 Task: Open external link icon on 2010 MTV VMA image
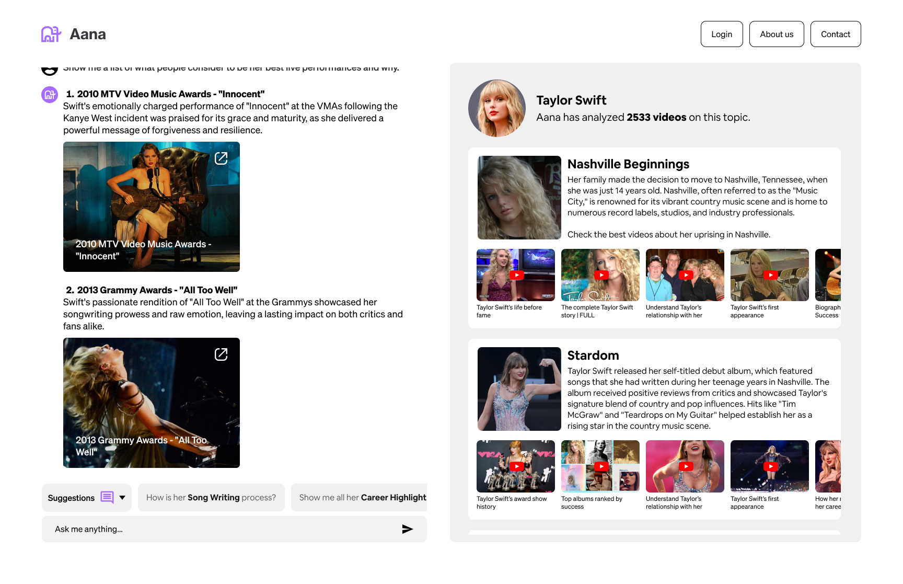pyautogui.click(x=221, y=158)
